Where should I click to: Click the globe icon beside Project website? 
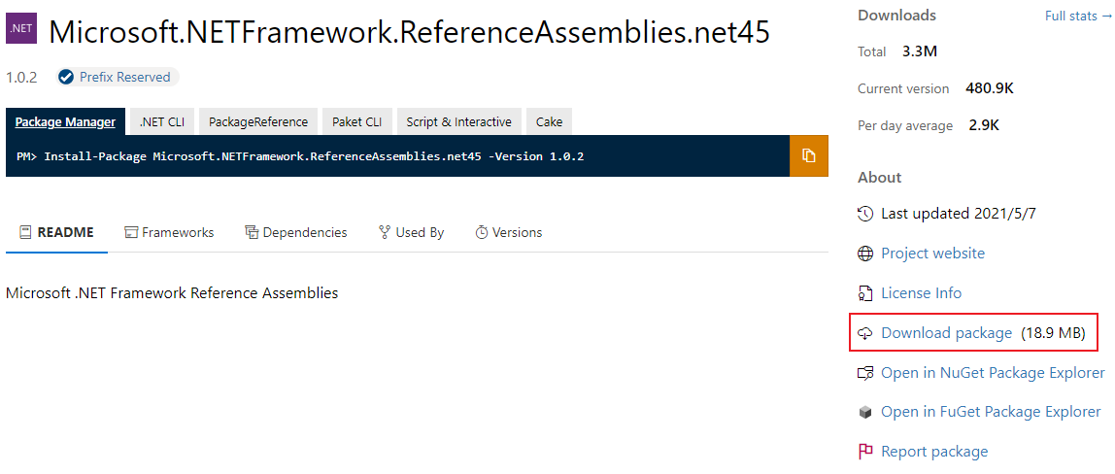point(865,254)
